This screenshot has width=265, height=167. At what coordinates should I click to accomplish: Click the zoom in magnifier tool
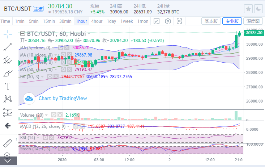(7, 155)
